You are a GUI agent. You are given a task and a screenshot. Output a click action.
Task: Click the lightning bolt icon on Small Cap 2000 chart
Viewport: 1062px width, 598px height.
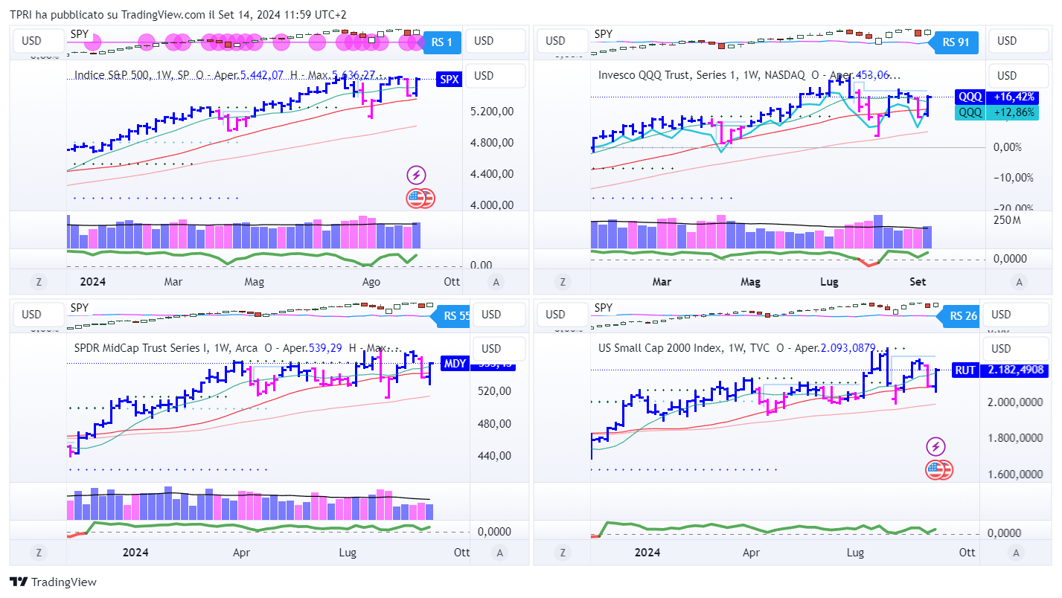point(935,447)
